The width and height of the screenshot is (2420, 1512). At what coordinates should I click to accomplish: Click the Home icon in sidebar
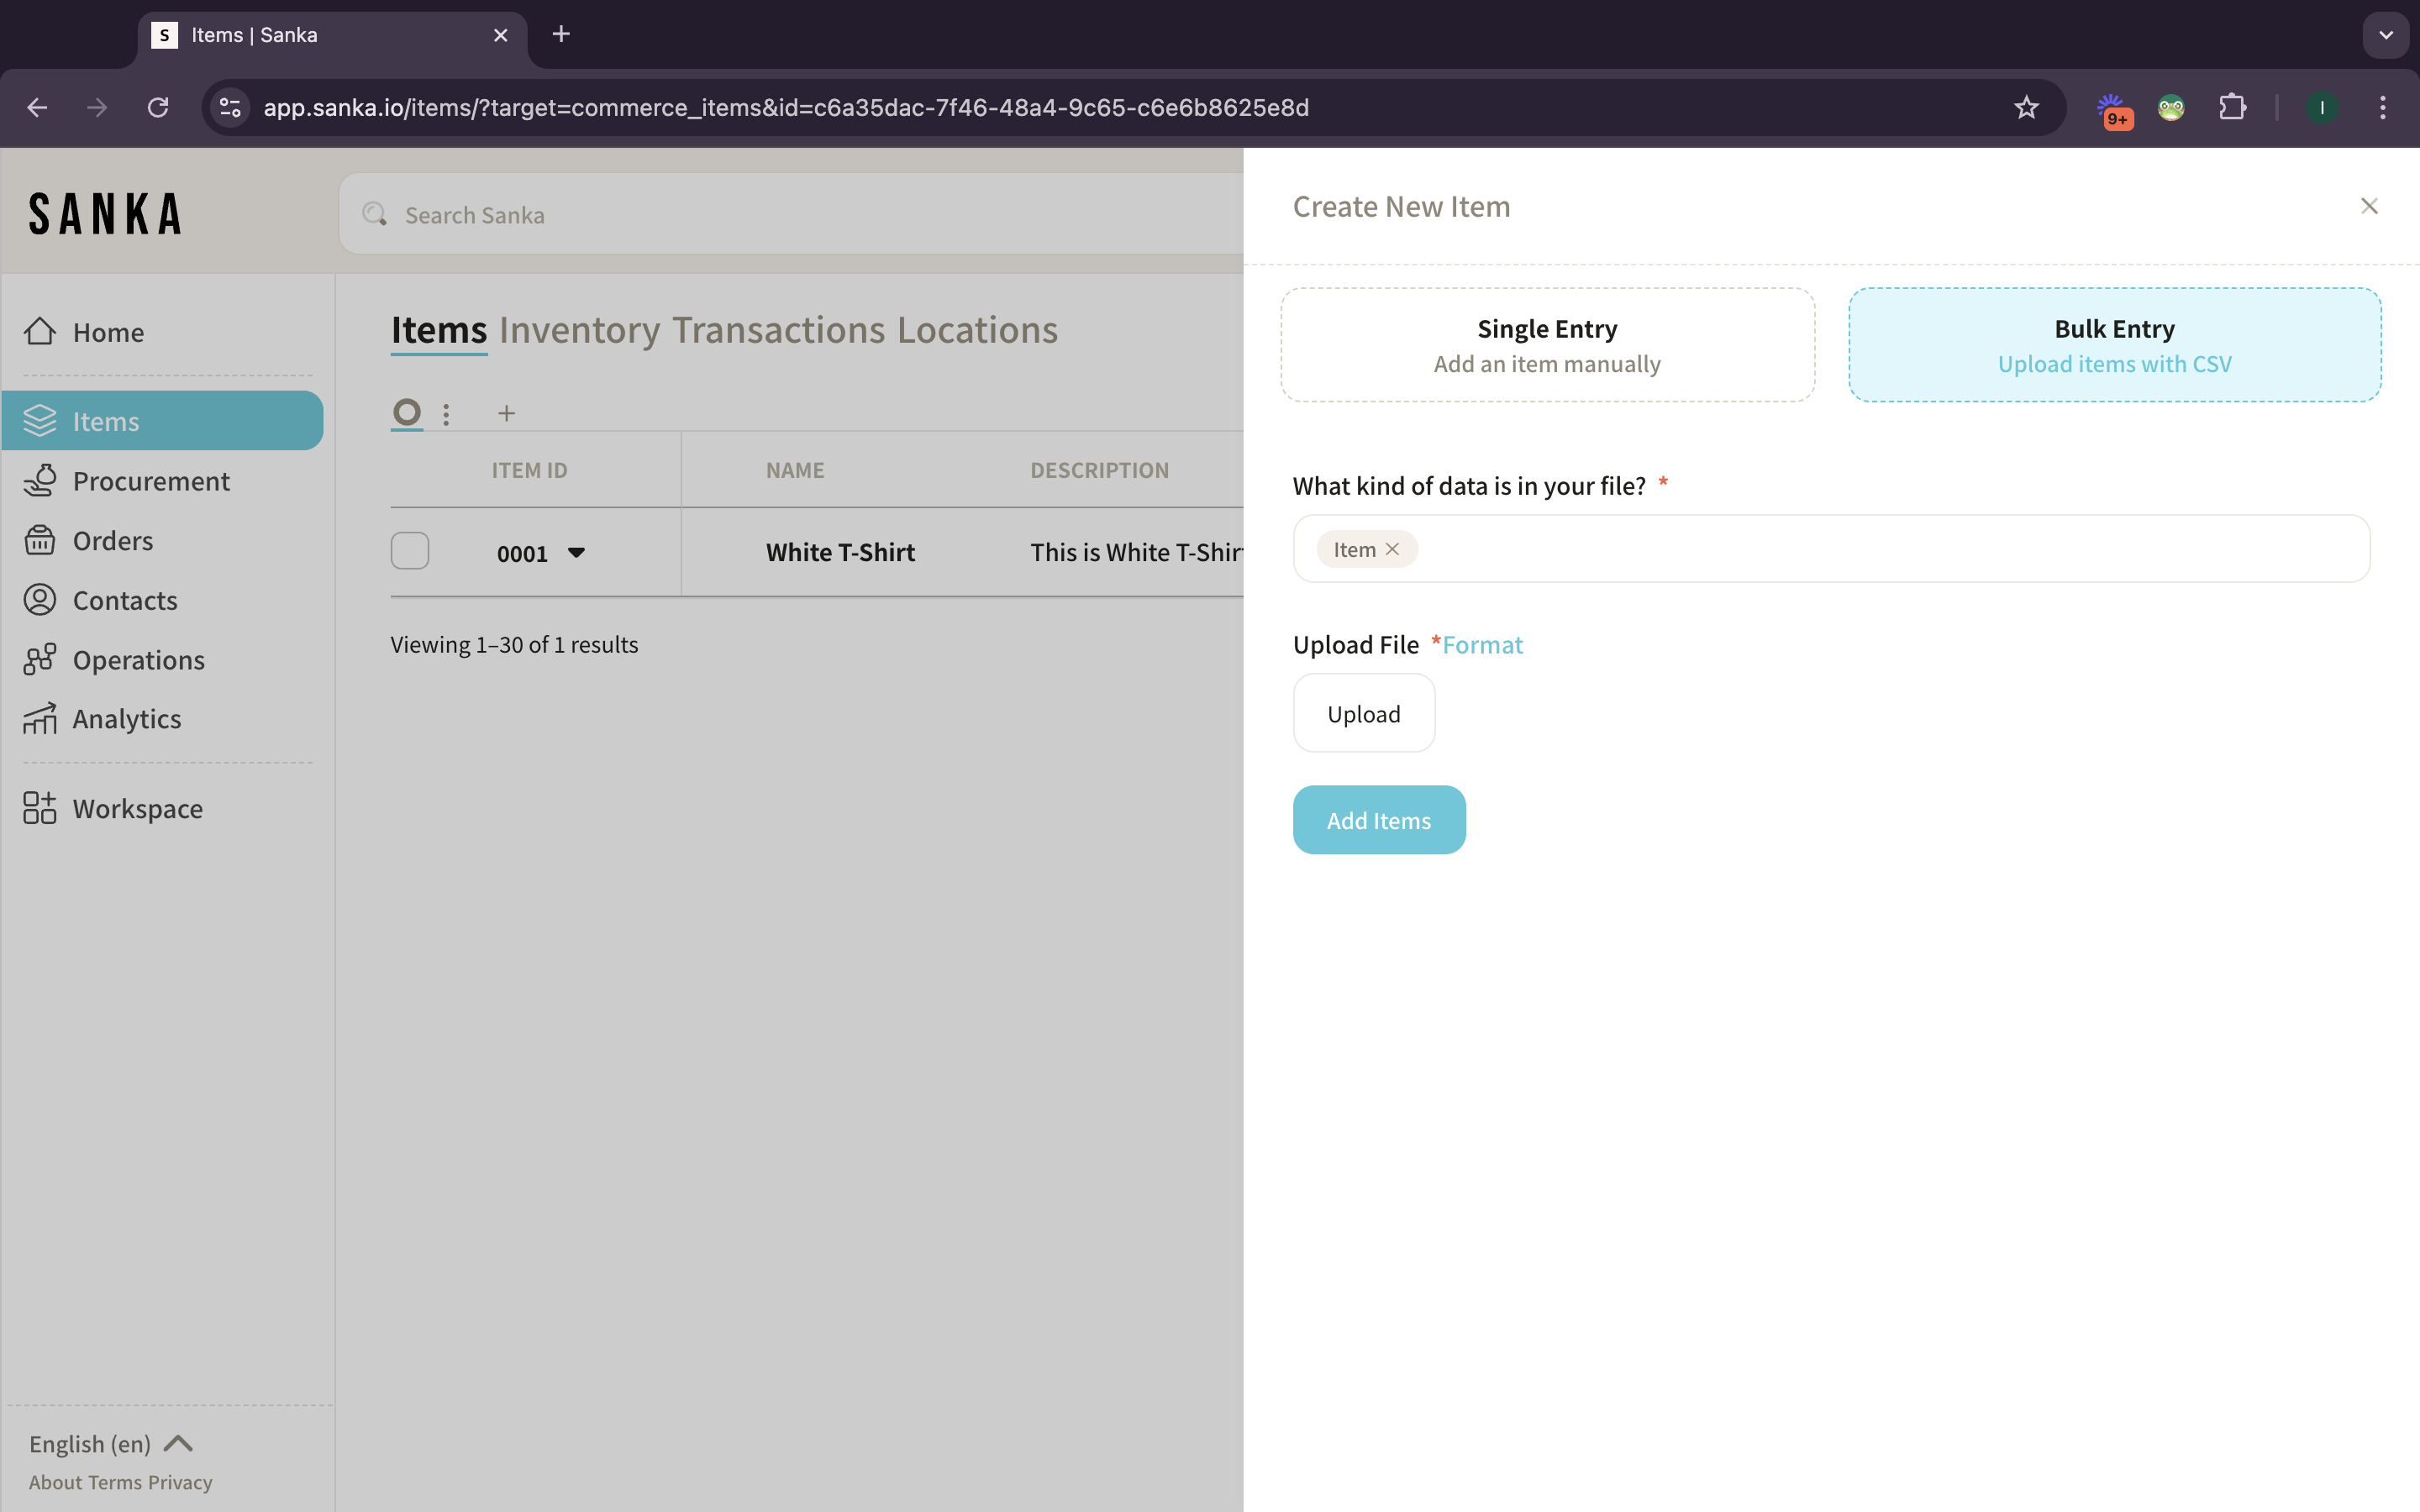pyautogui.click(x=40, y=331)
